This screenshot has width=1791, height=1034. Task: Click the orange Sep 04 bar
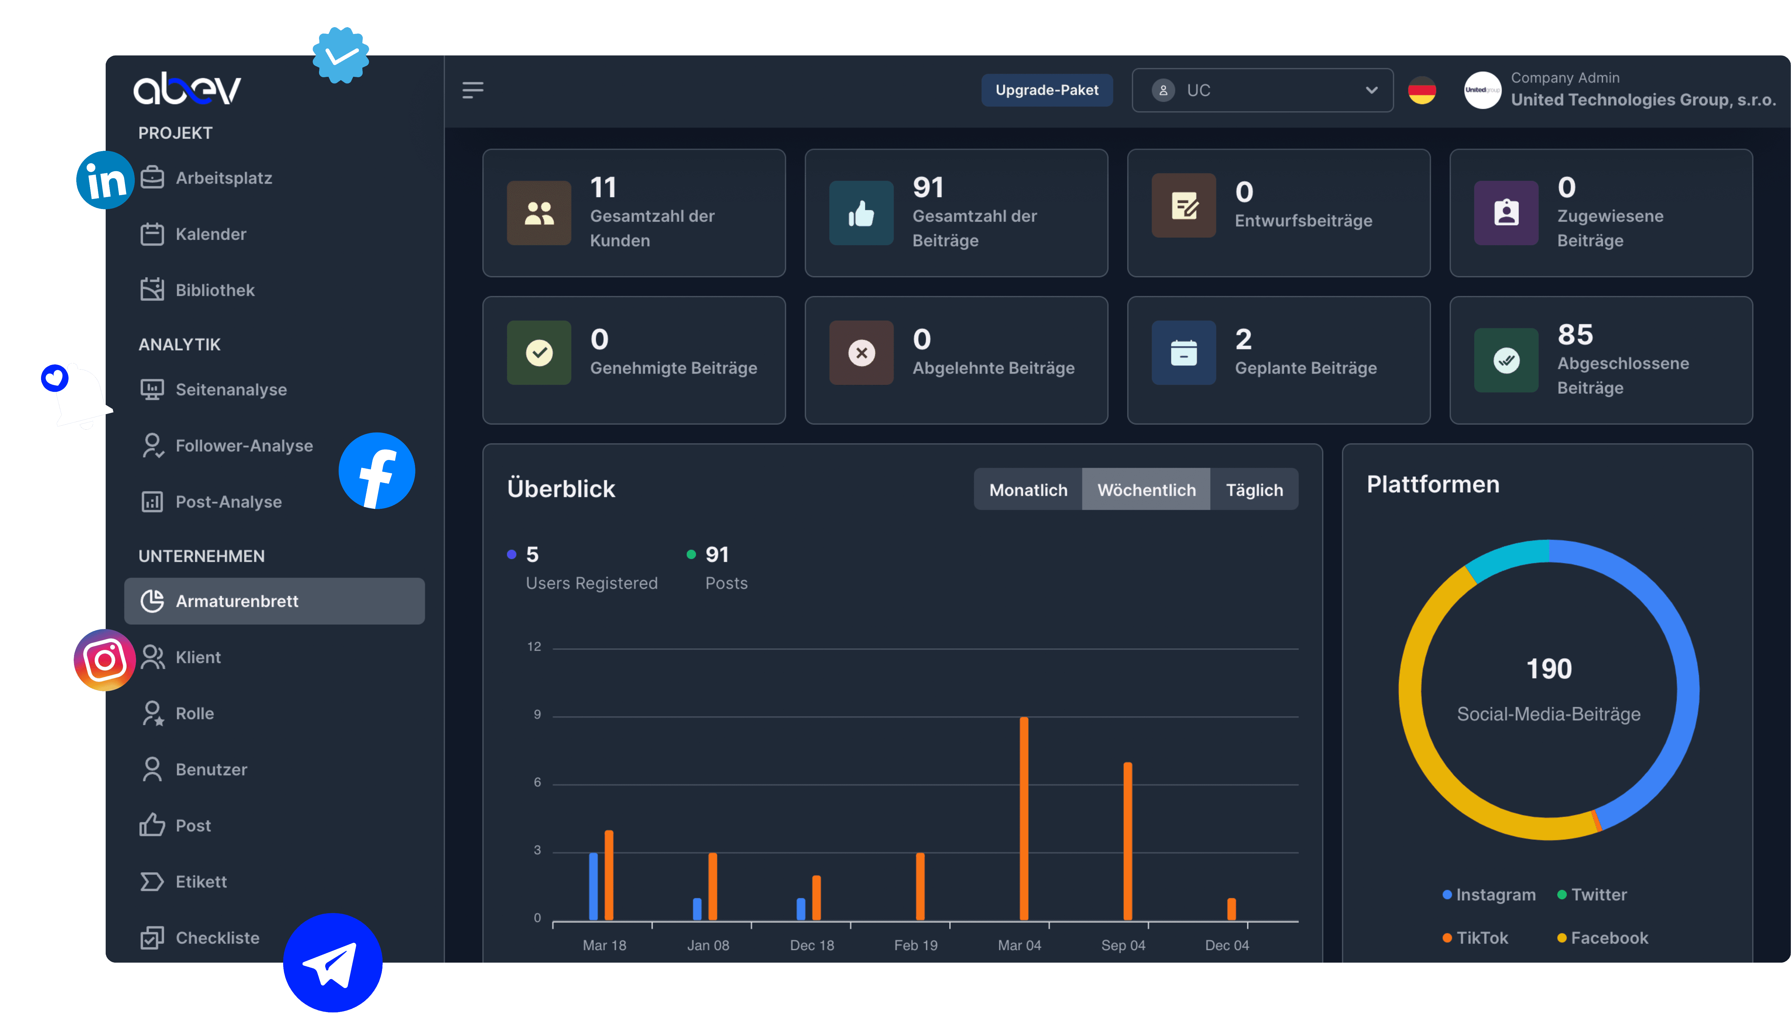tap(1127, 841)
